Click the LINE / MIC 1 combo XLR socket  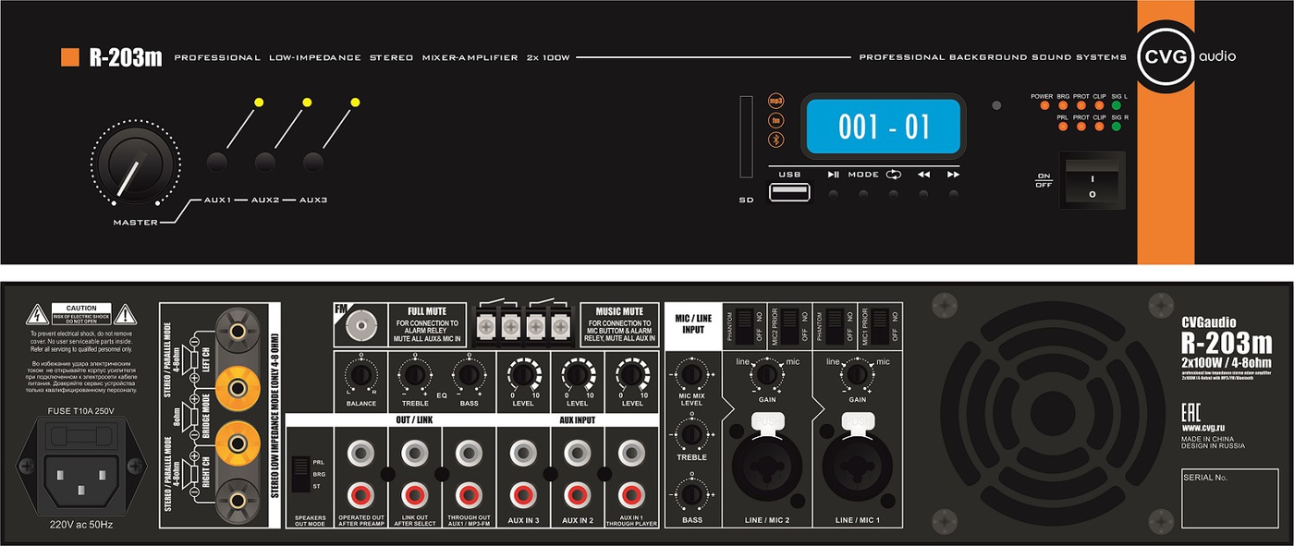tap(857, 467)
